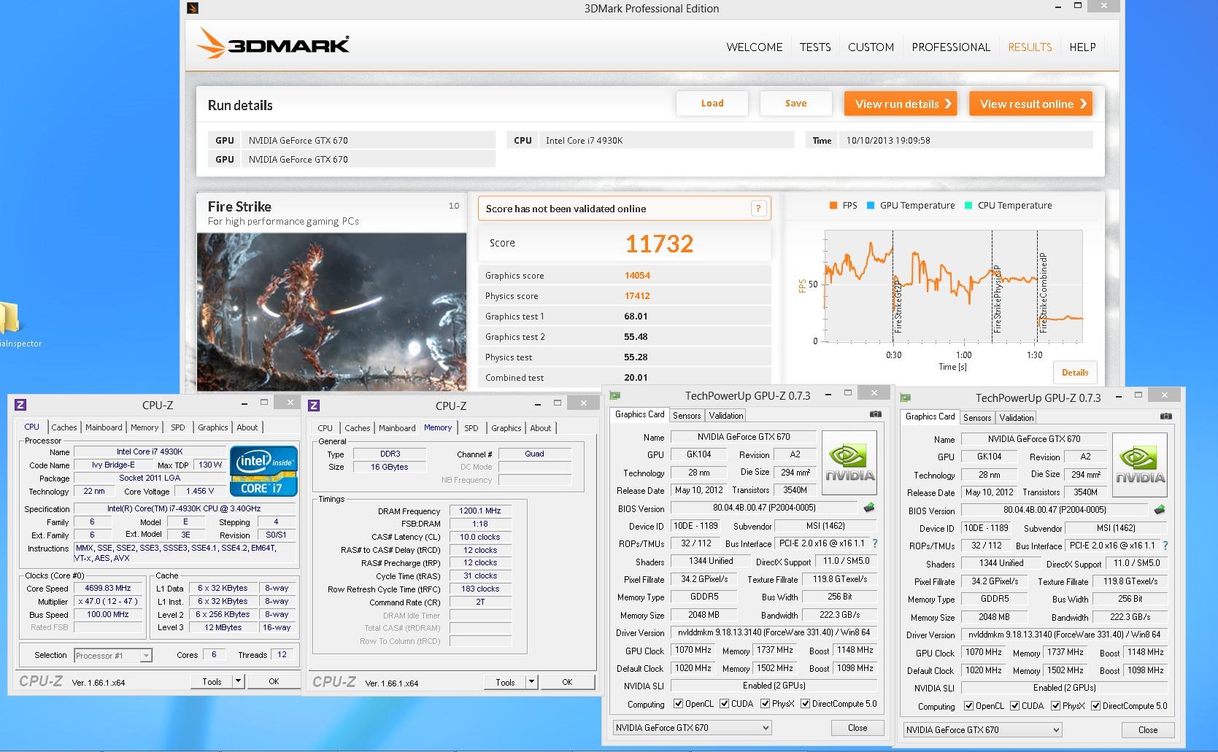Click the Details button below the chart

click(x=1075, y=372)
